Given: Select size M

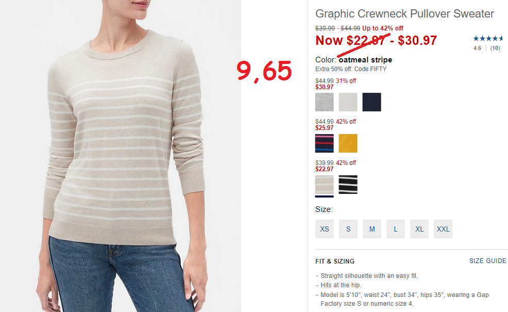Looking at the screenshot, I should (372, 229).
